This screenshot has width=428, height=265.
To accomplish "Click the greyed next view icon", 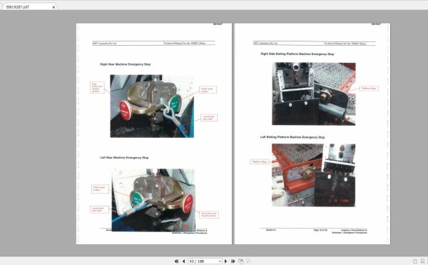I will click(249, 261).
